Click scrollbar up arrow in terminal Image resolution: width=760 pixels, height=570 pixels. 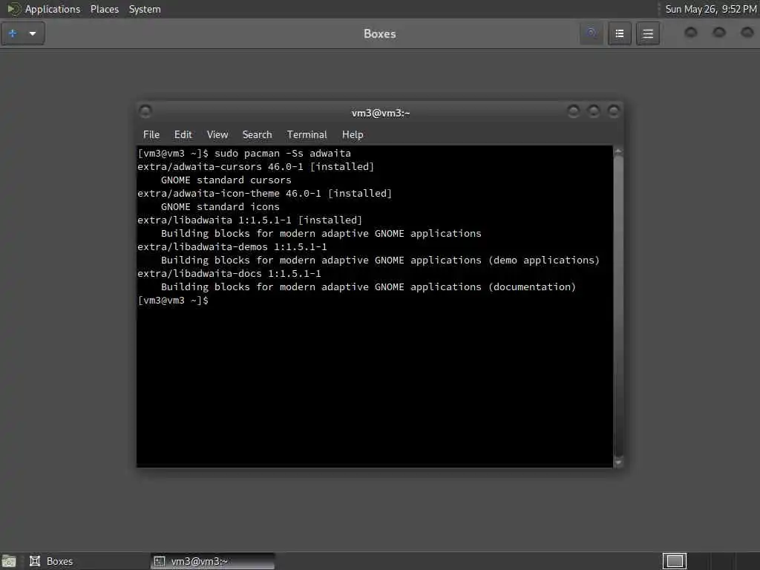click(618, 151)
